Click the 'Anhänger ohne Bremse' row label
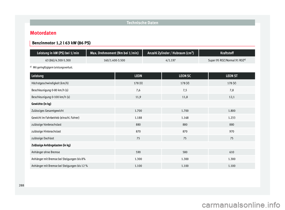The height and width of the screenshot is (210, 285). (x=46, y=152)
